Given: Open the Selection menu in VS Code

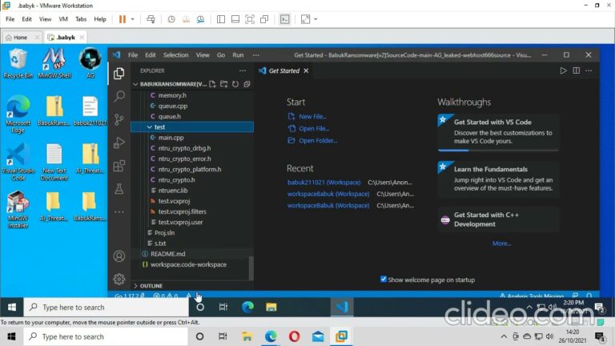Looking at the screenshot, I should coord(175,55).
